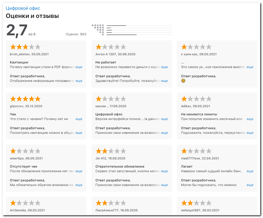Screen dimensions: 263x218
Task: Expand the "Не работает" review text
Action: (164, 67)
